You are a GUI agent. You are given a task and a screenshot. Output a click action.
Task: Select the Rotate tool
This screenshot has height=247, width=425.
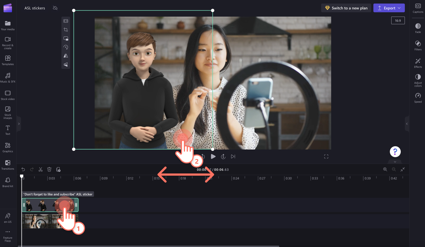click(66, 47)
